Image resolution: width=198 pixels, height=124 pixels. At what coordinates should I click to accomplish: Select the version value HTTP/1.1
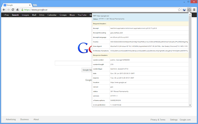point(114,96)
